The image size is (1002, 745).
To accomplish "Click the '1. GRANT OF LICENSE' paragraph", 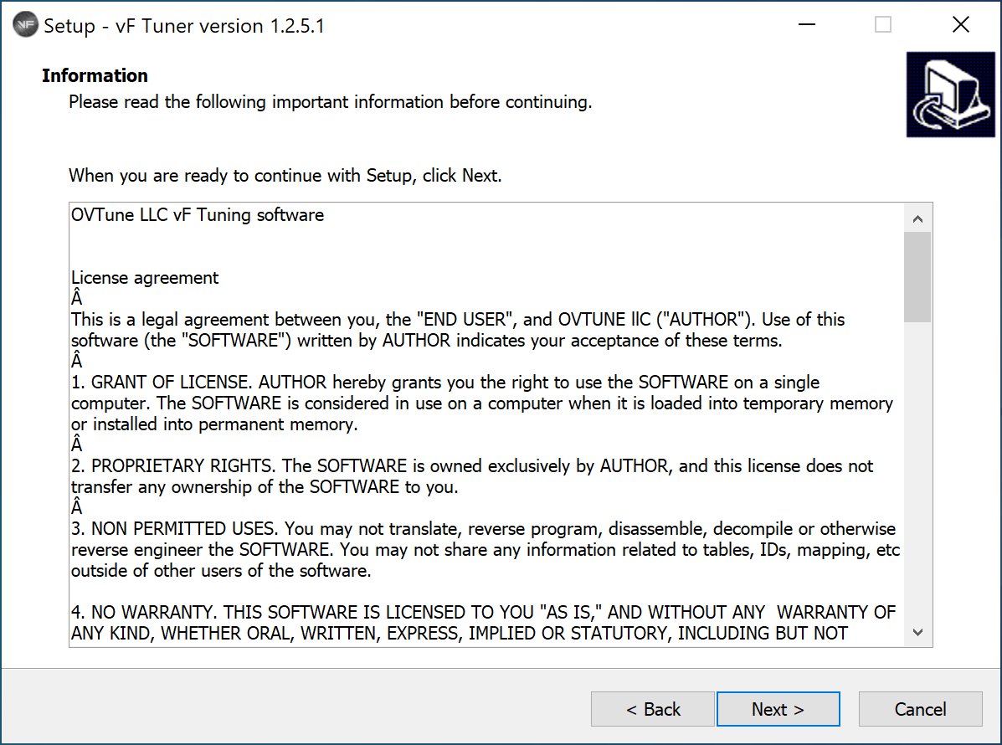I will (482, 403).
